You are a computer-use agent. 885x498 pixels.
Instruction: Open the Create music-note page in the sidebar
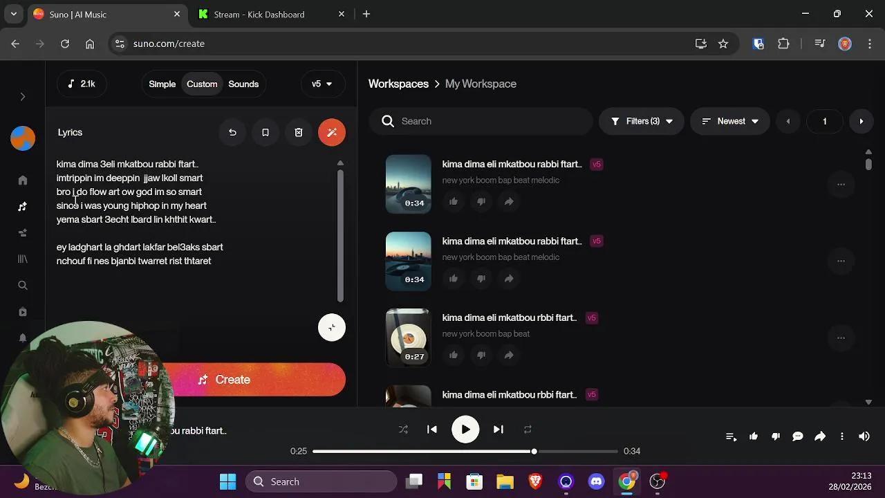point(23,207)
